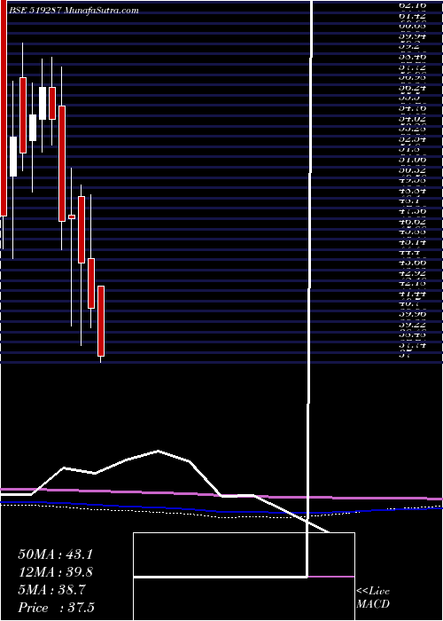Click the 50.32 price axis label

[x=413, y=170]
